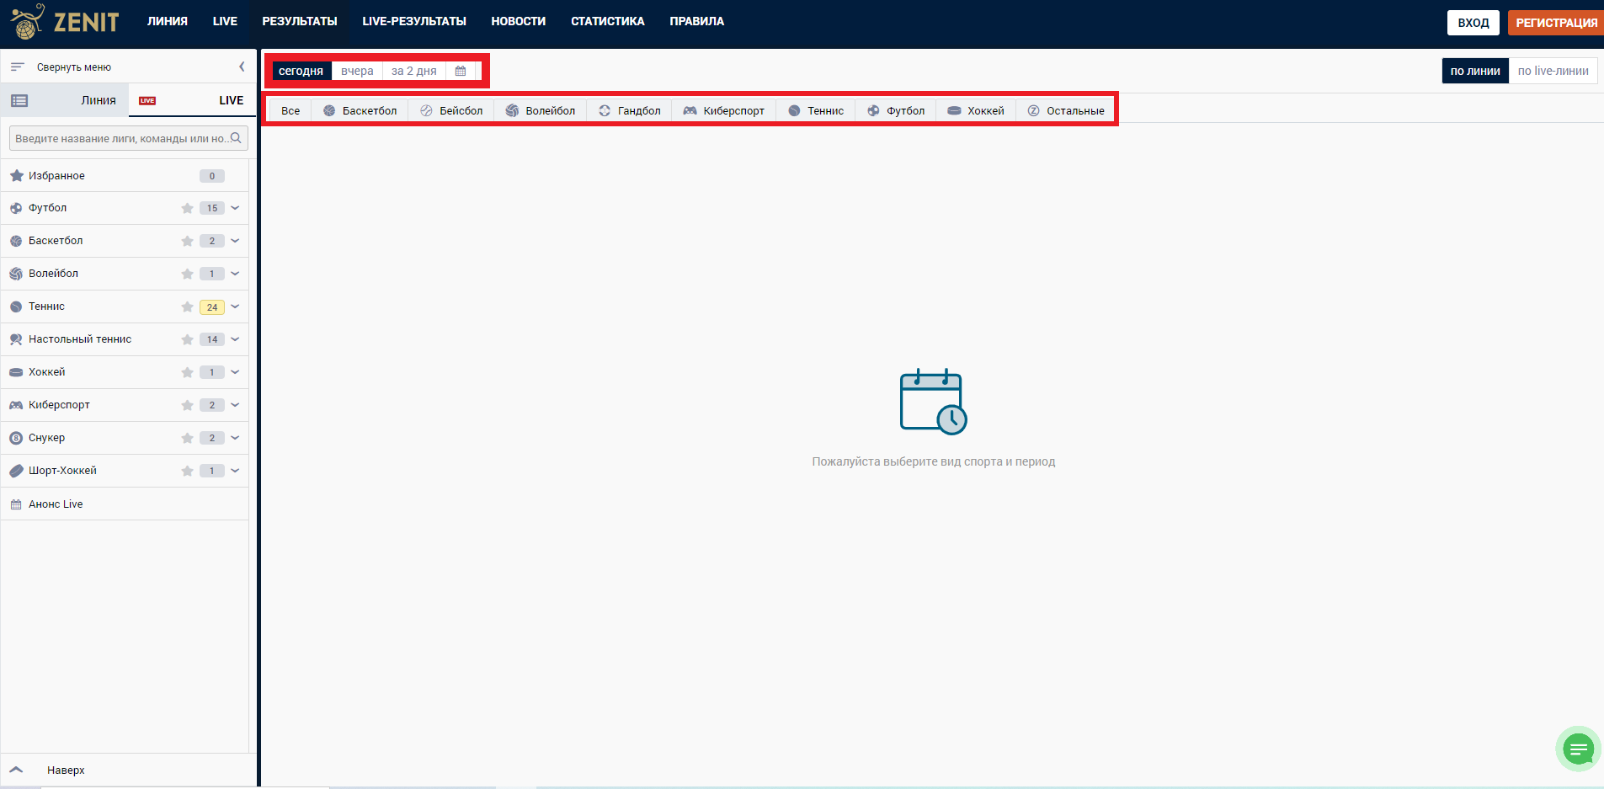Expand the Теннис sidebar section
Image resolution: width=1604 pixels, height=789 pixels.
235,307
